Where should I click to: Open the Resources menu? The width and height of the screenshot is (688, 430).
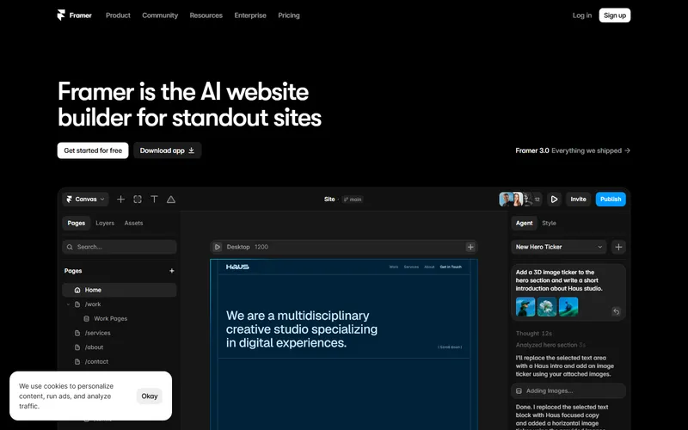(x=206, y=15)
